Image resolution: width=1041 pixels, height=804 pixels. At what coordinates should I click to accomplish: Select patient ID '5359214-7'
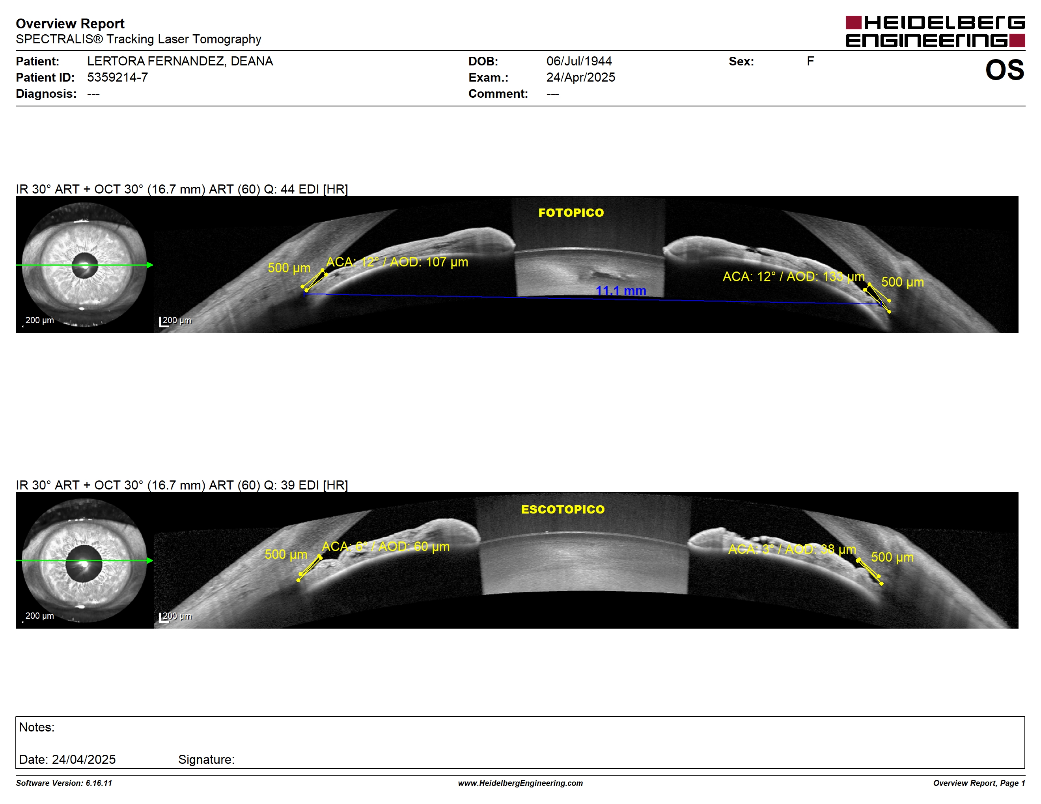(x=117, y=77)
